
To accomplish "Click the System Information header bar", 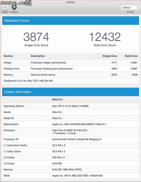I will [70, 92].
